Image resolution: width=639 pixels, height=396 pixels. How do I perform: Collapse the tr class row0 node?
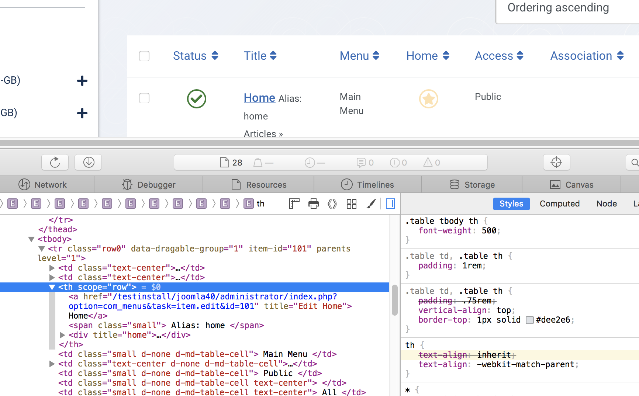tap(42, 249)
